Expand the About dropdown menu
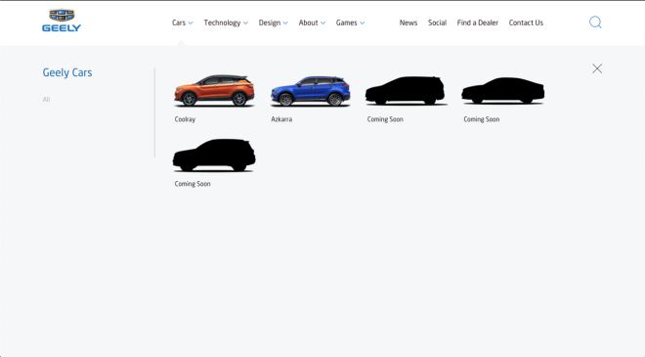Image resolution: width=645 pixels, height=357 pixels. pyautogui.click(x=312, y=22)
